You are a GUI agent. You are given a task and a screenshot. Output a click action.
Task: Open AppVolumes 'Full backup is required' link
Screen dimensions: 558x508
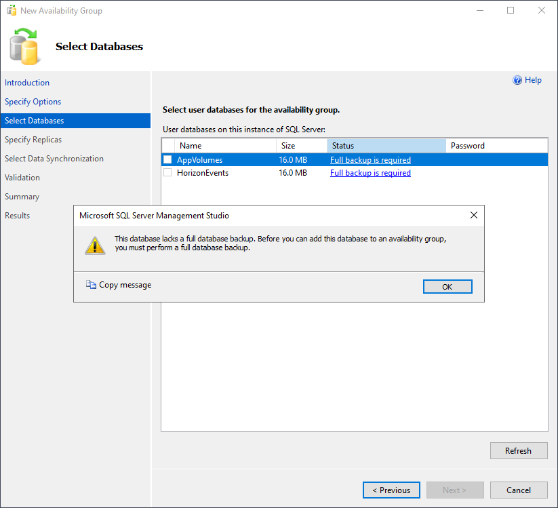pyautogui.click(x=370, y=160)
